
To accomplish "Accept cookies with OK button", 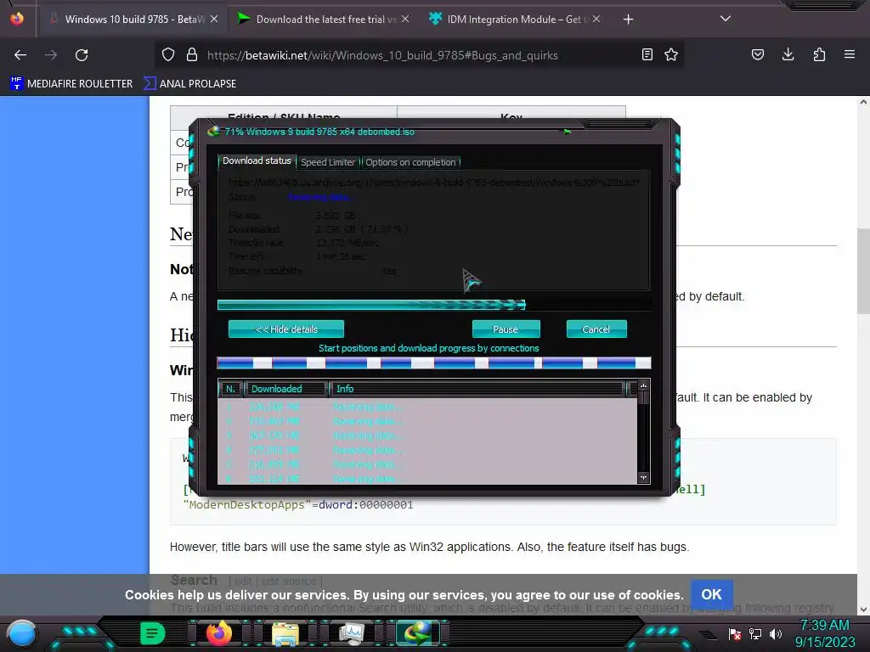I will (711, 594).
